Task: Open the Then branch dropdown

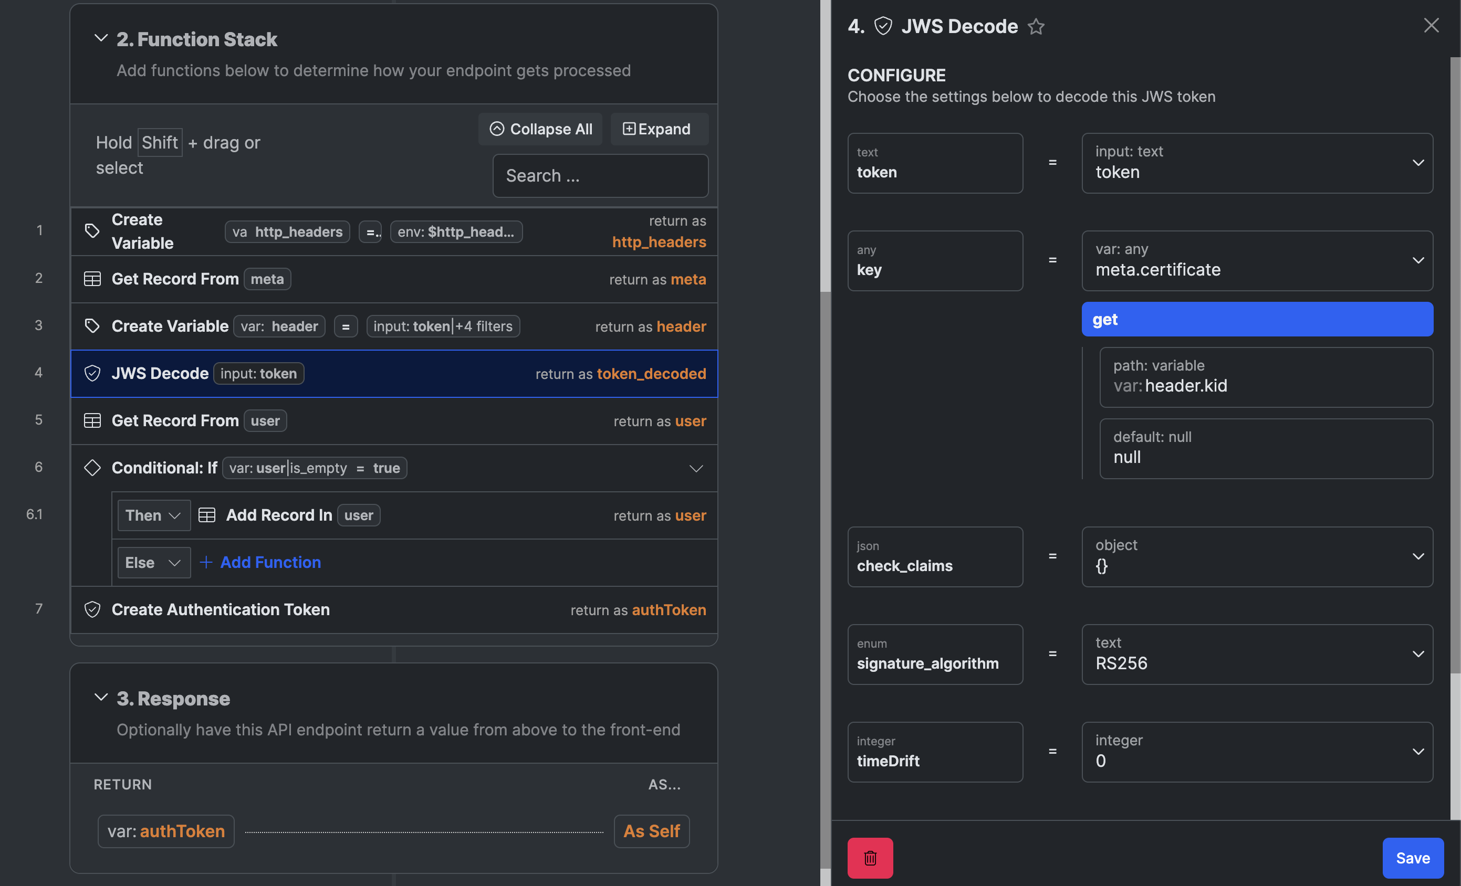Action: tap(153, 515)
